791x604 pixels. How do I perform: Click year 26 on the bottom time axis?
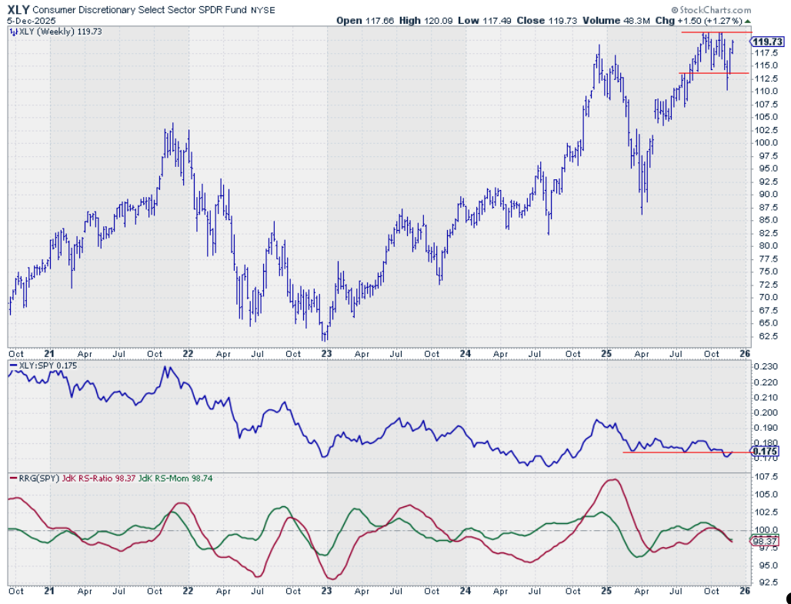[x=745, y=591]
